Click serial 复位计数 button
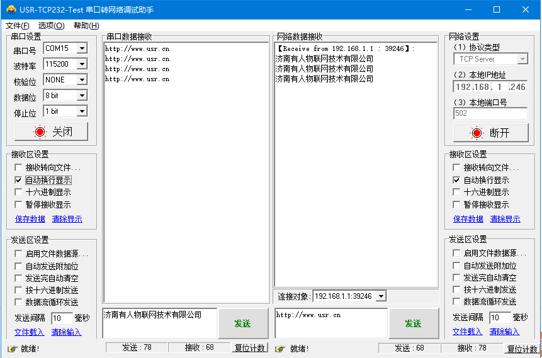The width and height of the screenshot is (542, 358). pos(249,348)
